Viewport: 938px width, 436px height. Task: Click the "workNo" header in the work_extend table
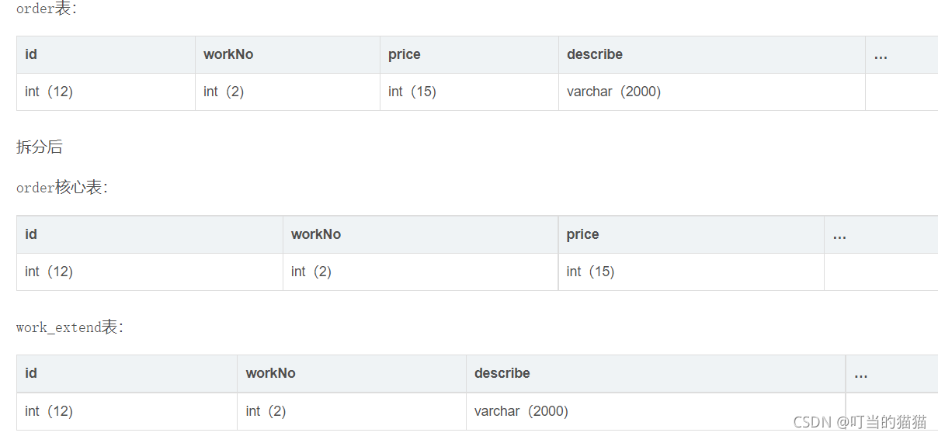click(271, 373)
